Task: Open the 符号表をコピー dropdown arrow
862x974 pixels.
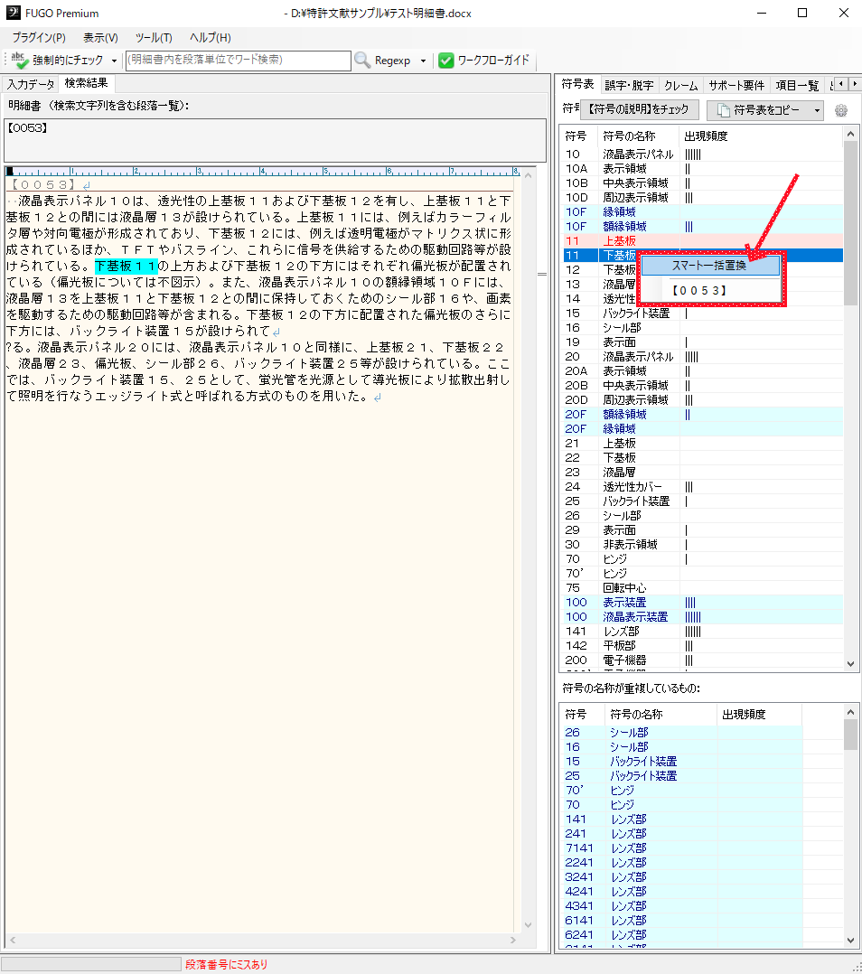Action: pyautogui.click(x=817, y=110)
